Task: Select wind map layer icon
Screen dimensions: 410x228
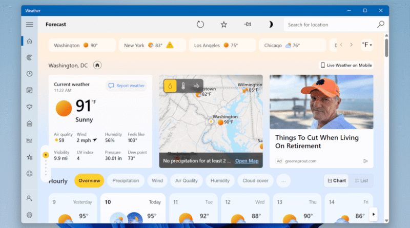Action: click(x=196, y=86)
